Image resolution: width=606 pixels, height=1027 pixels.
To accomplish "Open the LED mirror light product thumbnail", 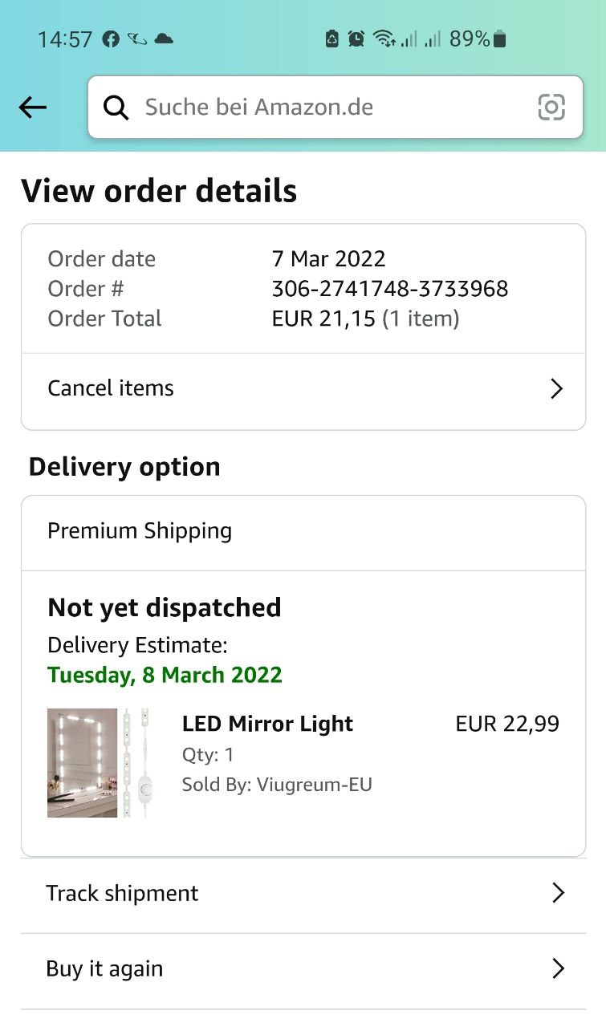I will coord(100,762).
